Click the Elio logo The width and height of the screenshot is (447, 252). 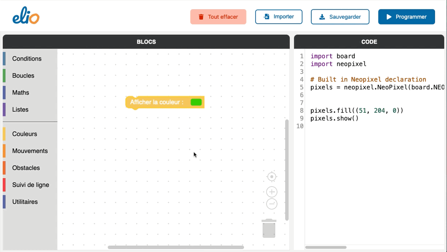[26, 17]
